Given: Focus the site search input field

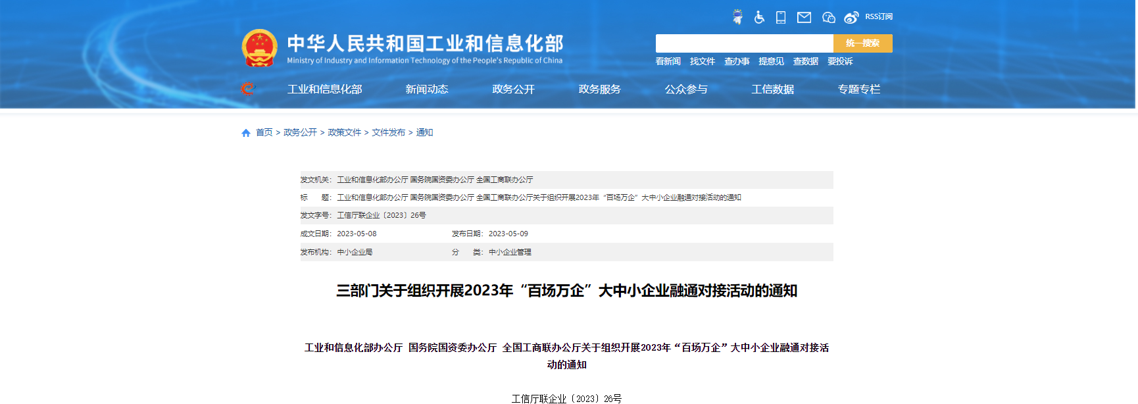Looking at the screenshot, I should [x=744, y=43].
